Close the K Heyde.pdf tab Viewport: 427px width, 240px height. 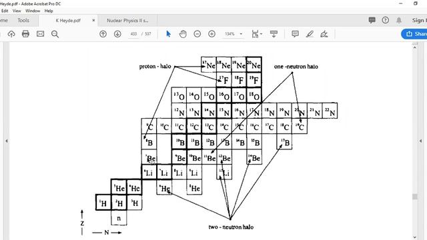click(x=93, y=20)
